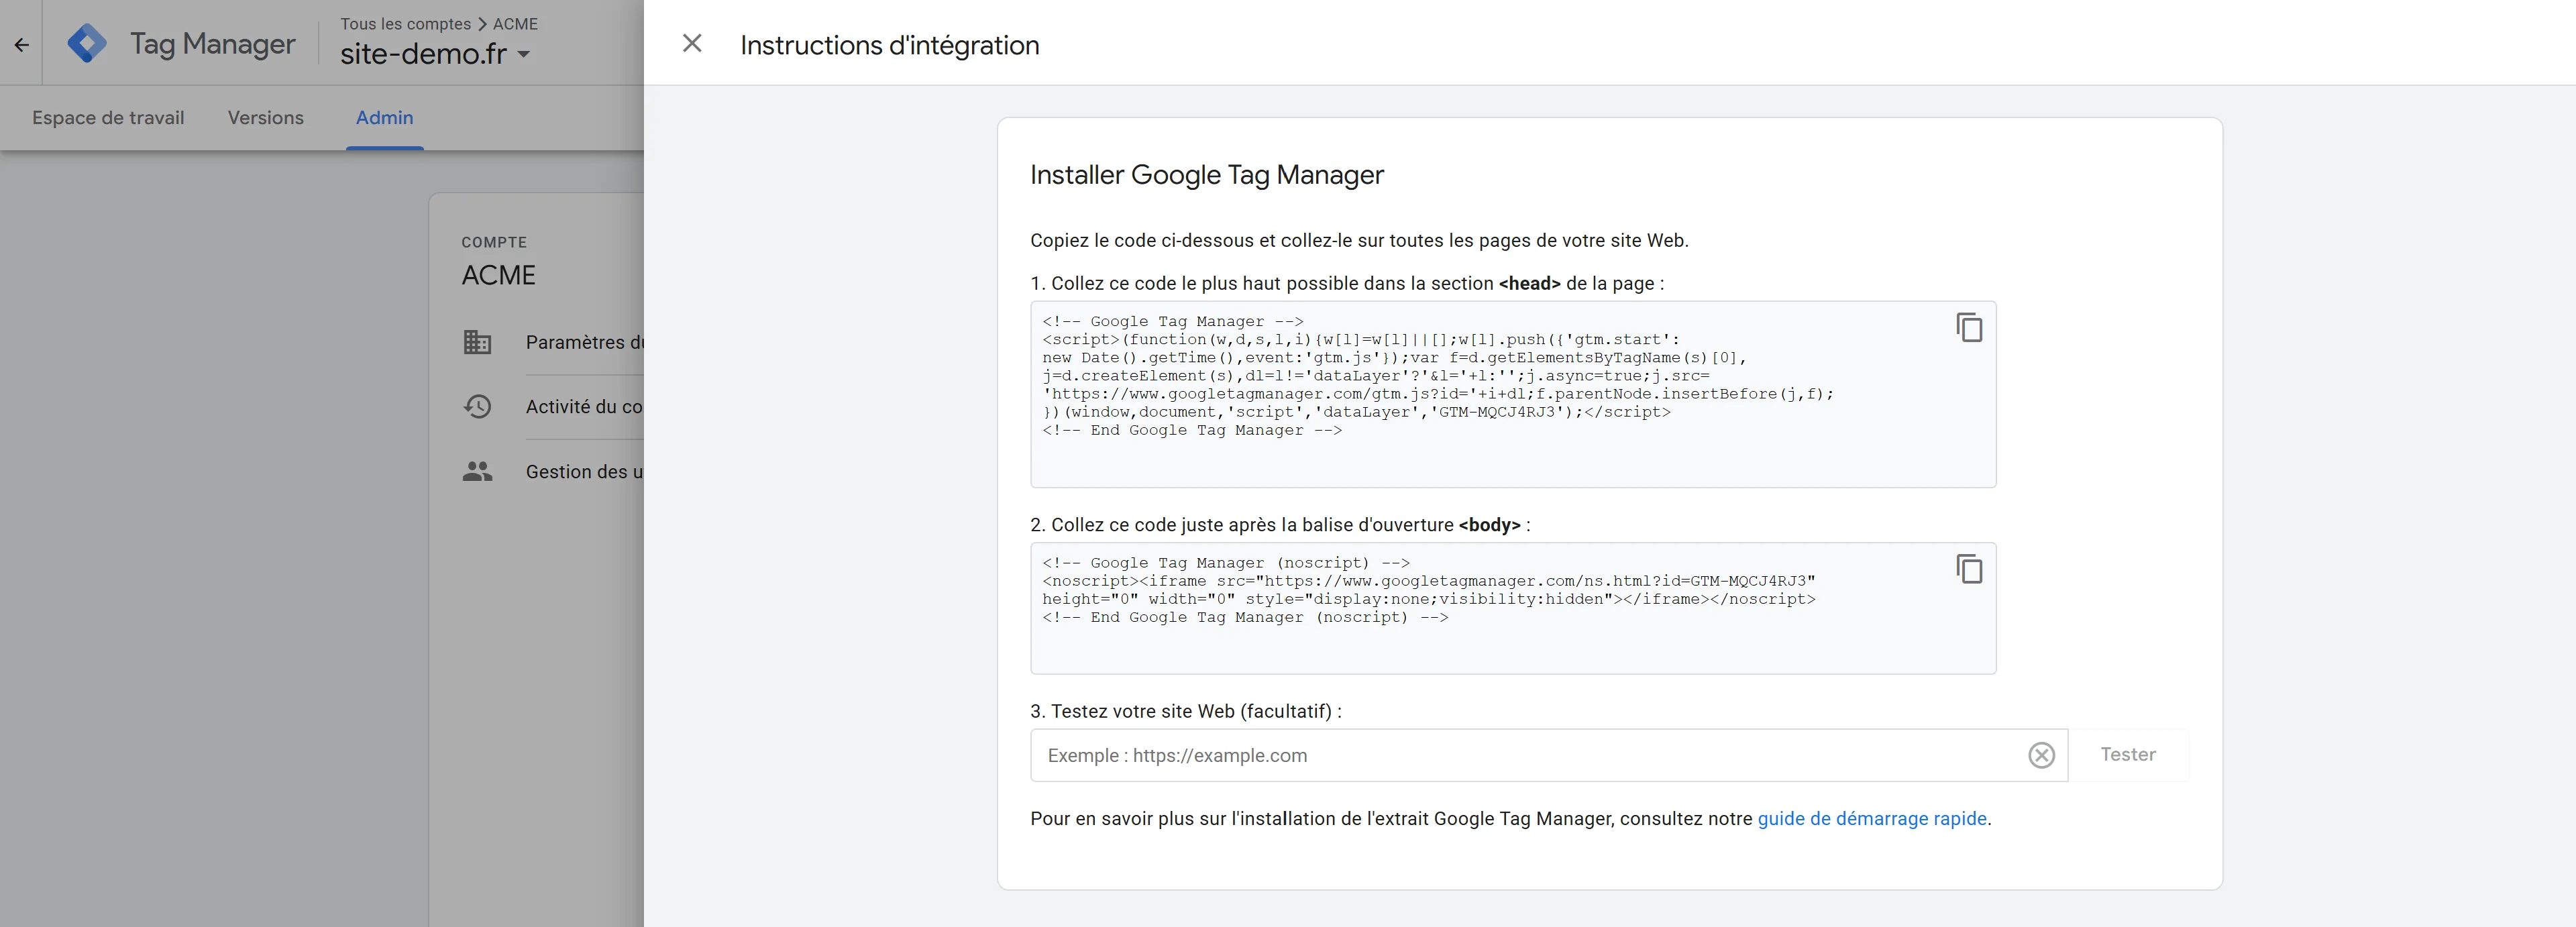Select the Admin tab
This screenshot has width=2576, height=927.
point(384,117)
